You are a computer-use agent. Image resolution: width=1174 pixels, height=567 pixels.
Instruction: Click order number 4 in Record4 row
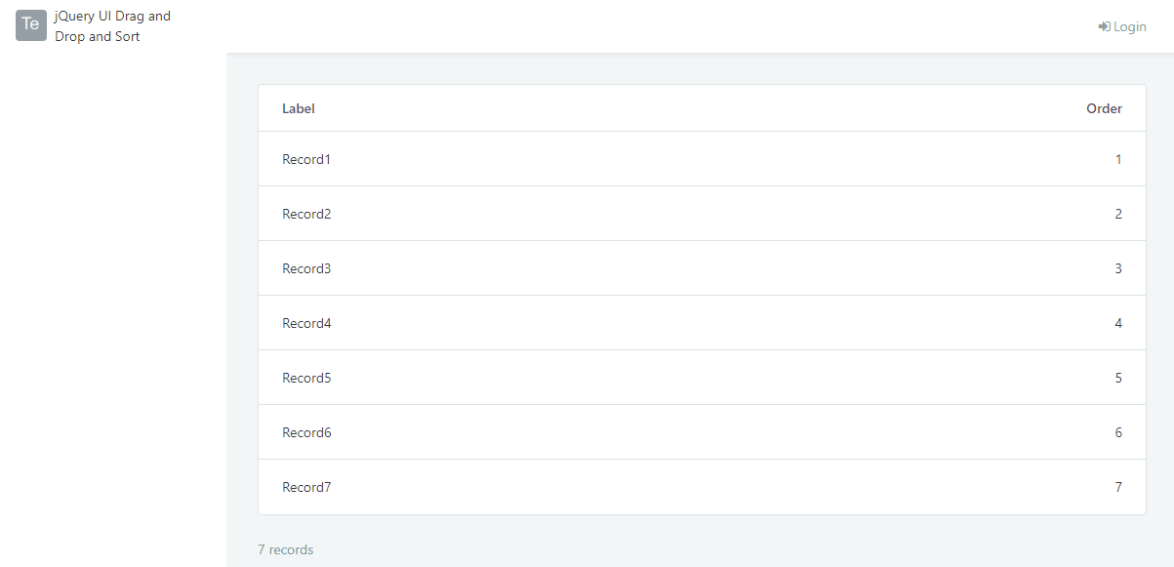coord(1118,323)
